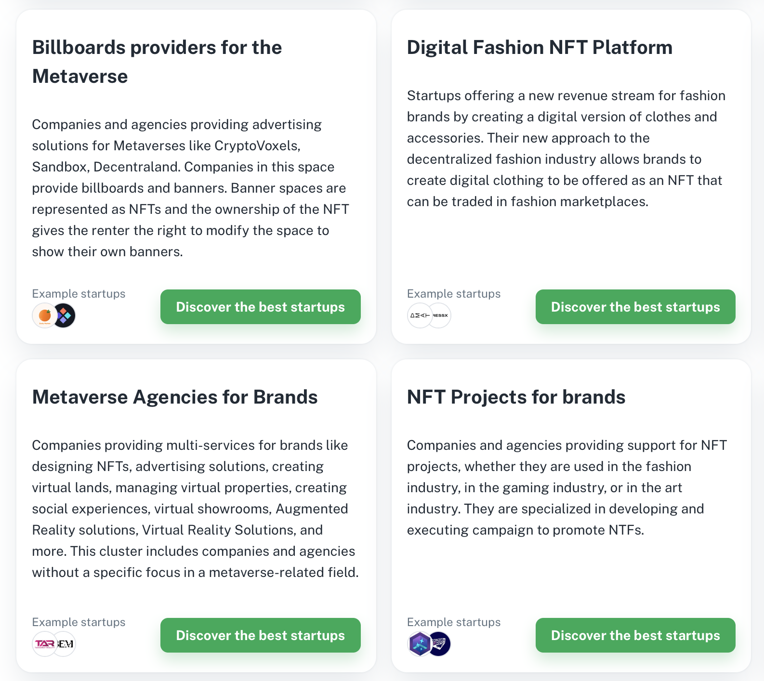Click the Digital Fashion NFT Platform description text
764x681 pixels.
(x=566, y=148)
